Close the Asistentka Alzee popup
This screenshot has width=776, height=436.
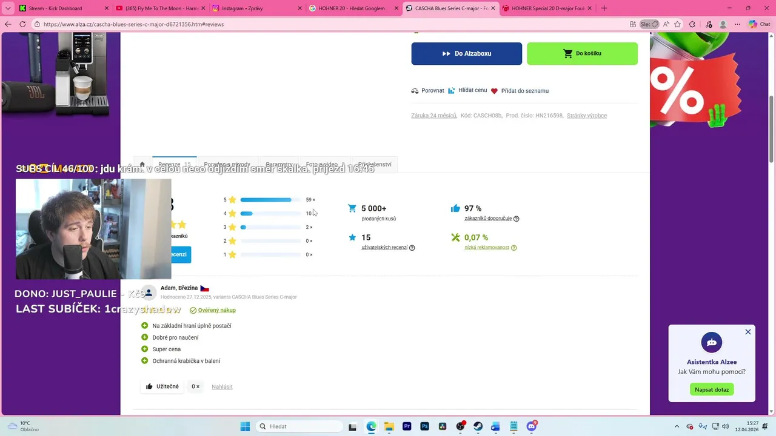748,332
